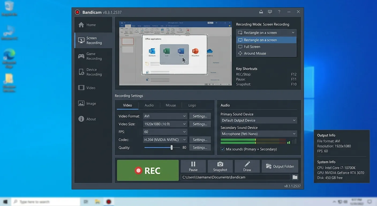Image resolution: width=377 pixels, height=206 pixels.
Task: Start recording with the green REC button
Action: (x=148, y=170)
